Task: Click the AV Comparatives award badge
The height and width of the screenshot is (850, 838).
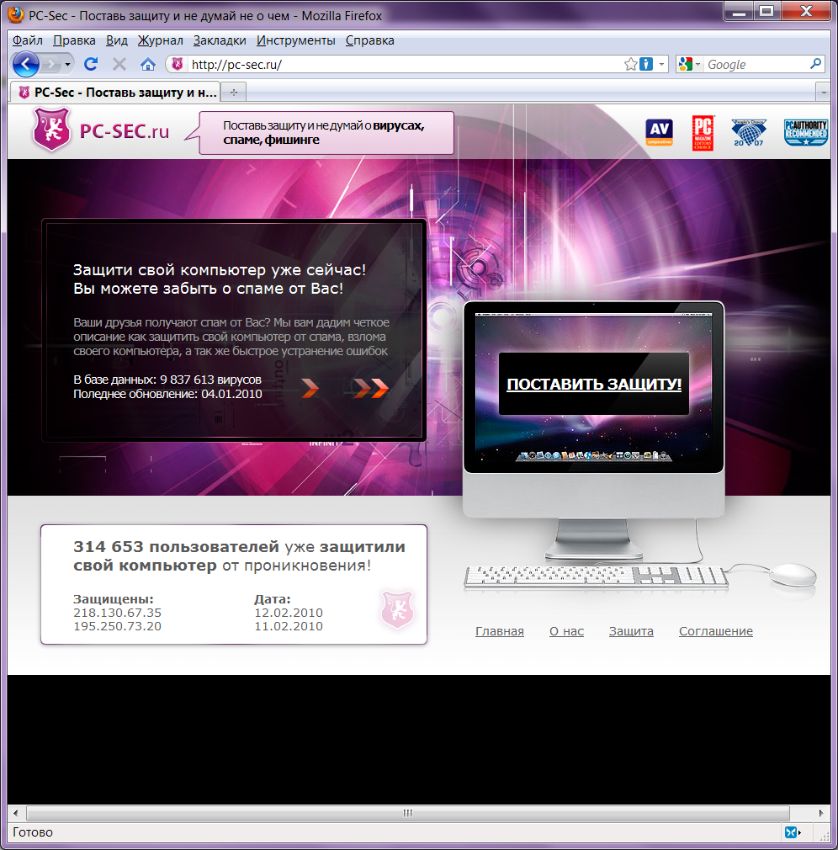Action: coord(659,132)
